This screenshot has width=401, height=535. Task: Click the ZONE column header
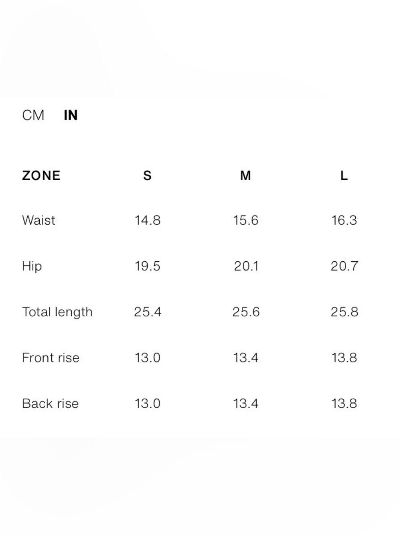41,175
